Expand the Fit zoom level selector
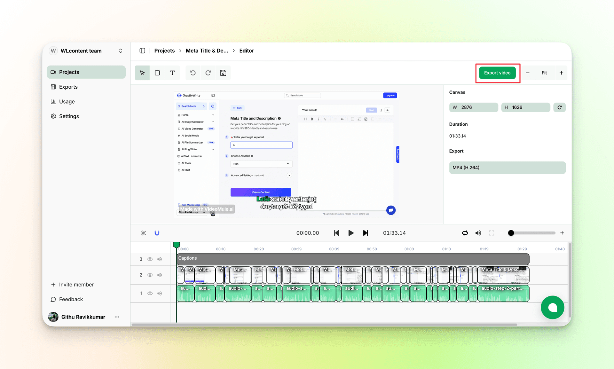The height and width of the screenshot is (369, 614). [x=544, y=73]
